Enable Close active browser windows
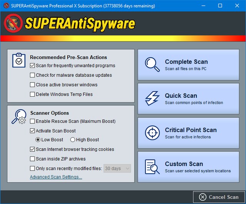Screen dimensions: 246x204 tap(33, 85)
